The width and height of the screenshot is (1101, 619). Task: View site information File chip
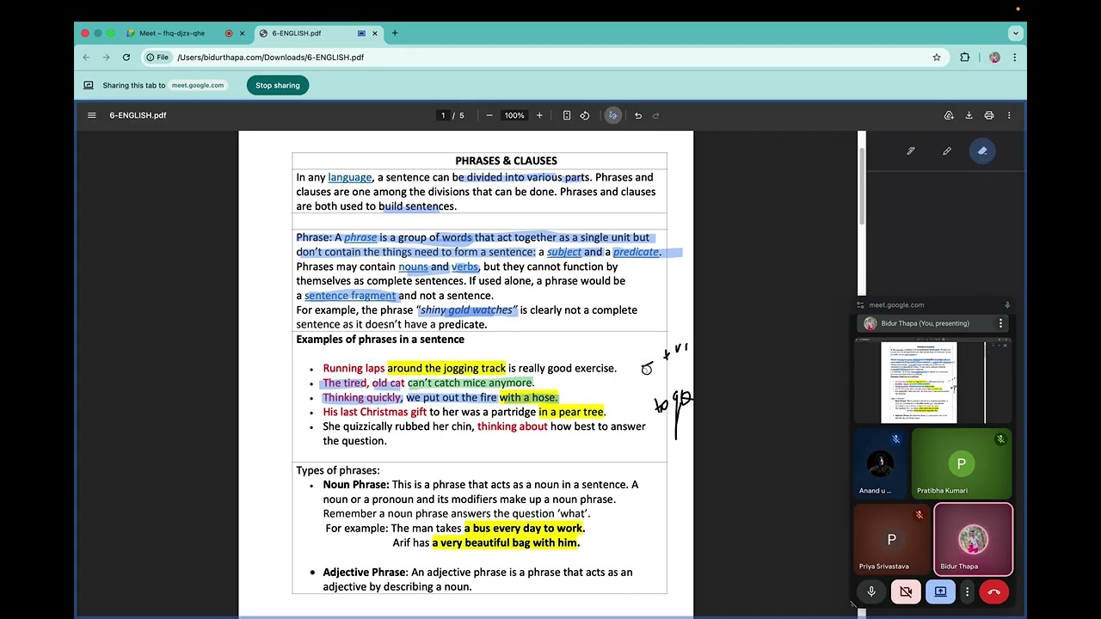(x=157, y=58)
